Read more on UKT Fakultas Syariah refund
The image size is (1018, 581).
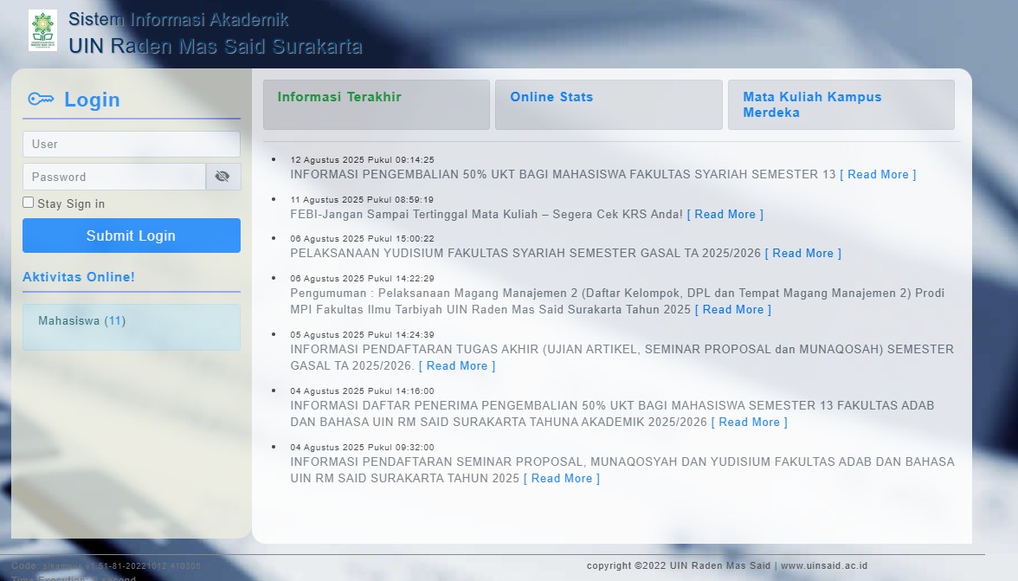(877, 175)
